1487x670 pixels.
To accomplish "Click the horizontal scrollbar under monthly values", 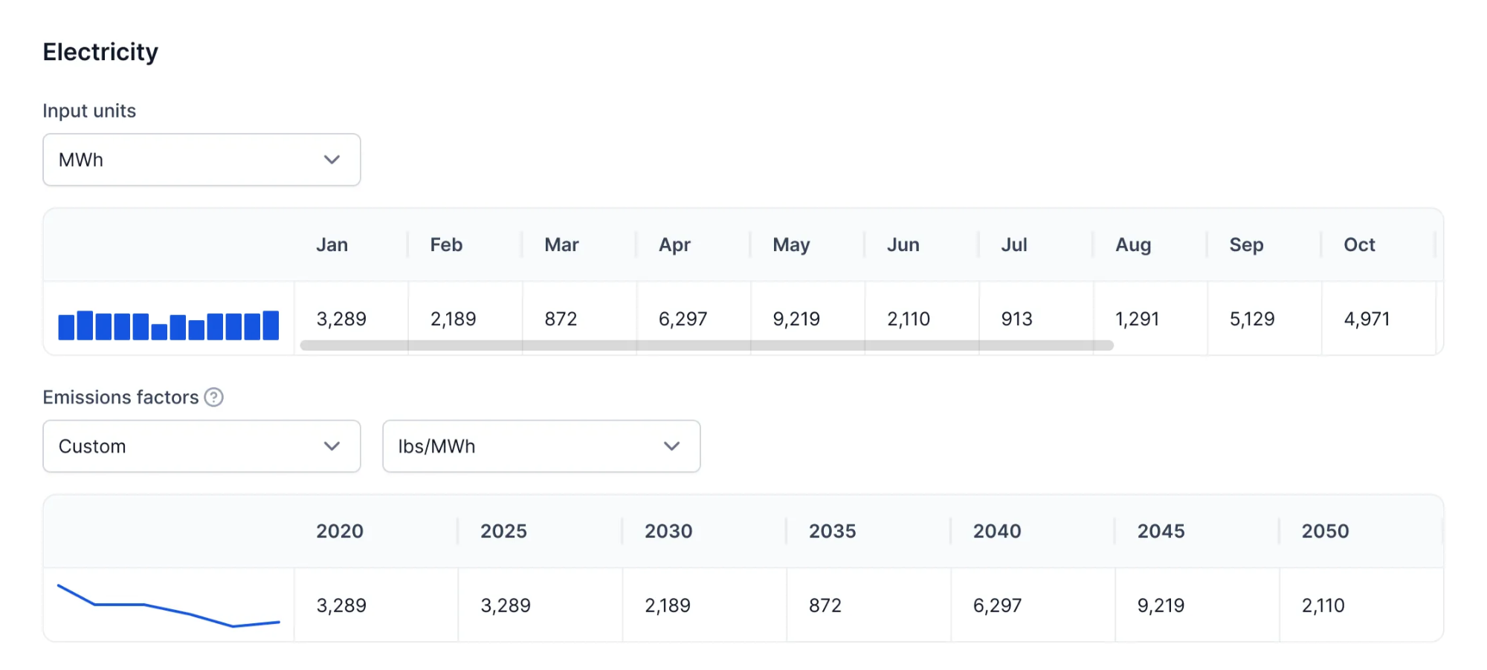I will pyautogui.click(x=706, y=345).
